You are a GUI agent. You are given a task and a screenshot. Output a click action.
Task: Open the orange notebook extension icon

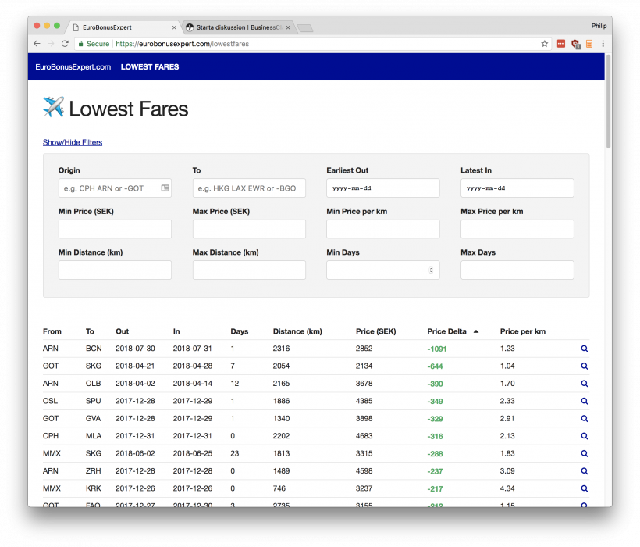[588, 44]
